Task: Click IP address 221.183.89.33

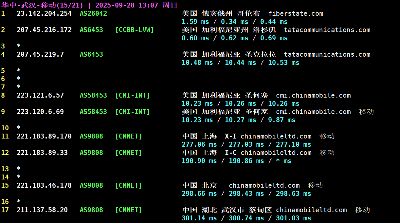Action: (42, 153)
